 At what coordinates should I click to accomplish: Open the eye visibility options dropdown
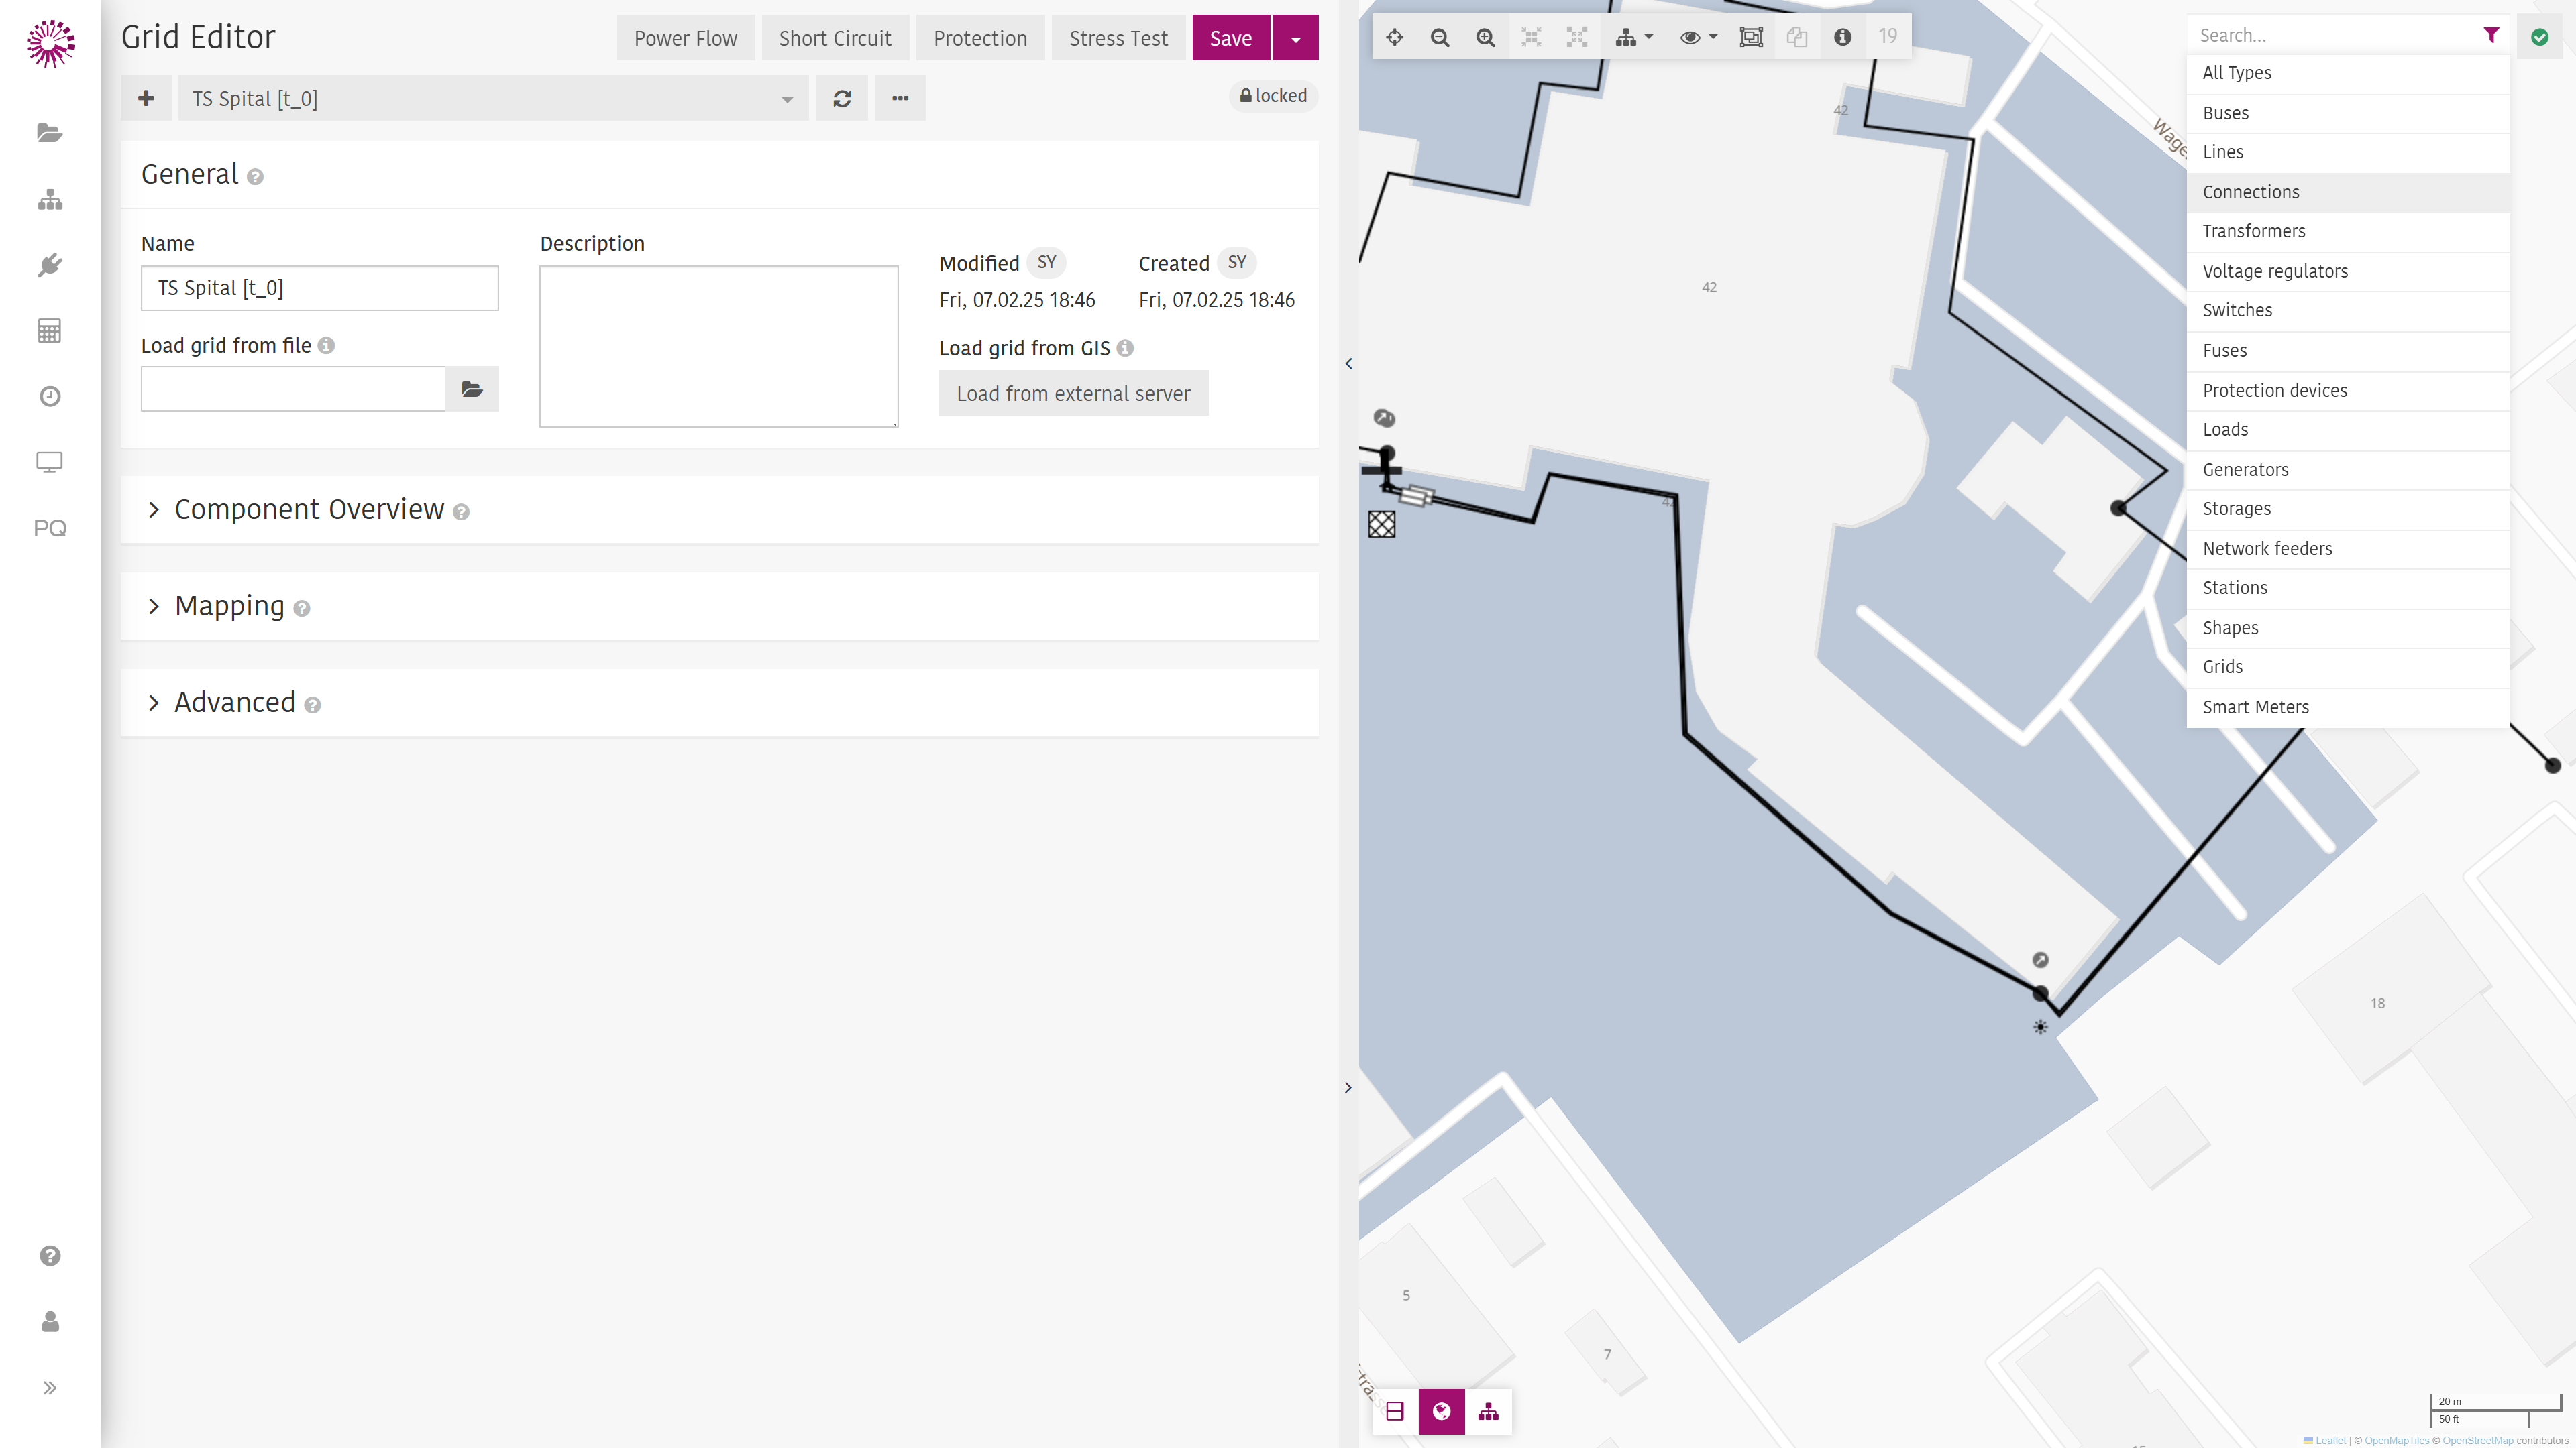(x=1698, y=37)
